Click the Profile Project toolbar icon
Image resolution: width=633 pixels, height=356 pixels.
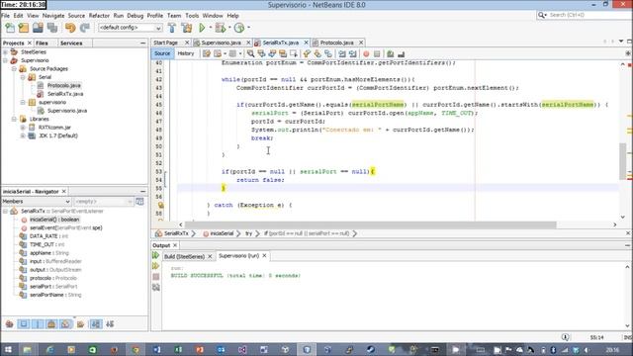[x=239, y=28]
